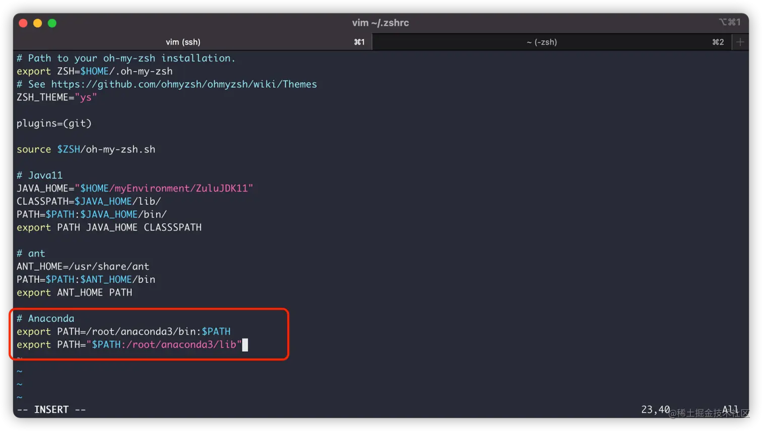Open a new tab with plus button
This screenshot has height=431, width=762.
(x=740, y=42)
